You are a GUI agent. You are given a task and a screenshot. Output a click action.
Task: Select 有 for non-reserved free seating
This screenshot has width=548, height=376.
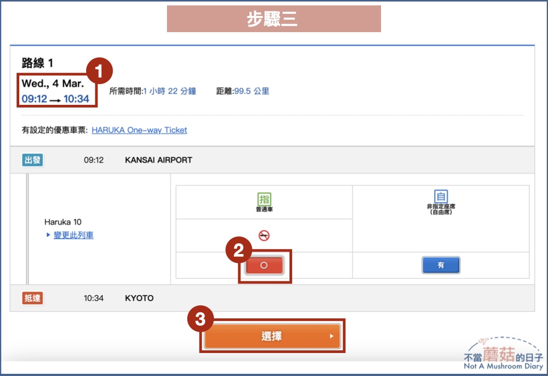(x=440, y=265)
